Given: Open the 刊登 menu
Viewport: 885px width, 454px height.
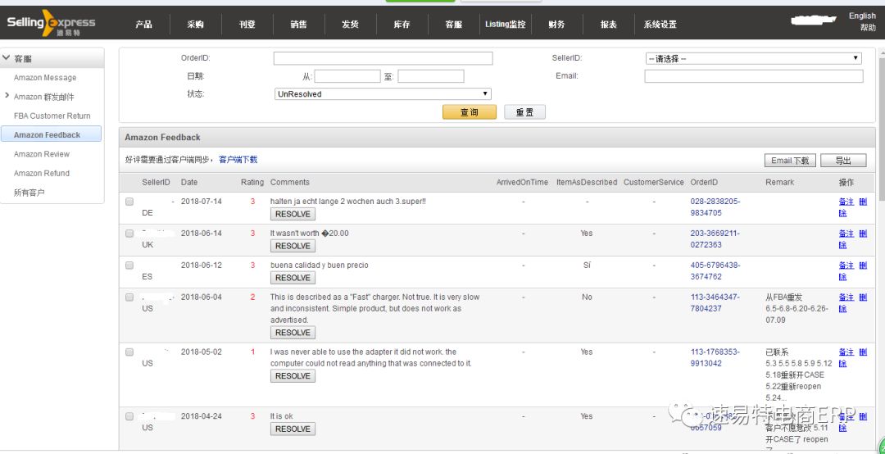Looking at the screenshot, I should tap(247, 25).
